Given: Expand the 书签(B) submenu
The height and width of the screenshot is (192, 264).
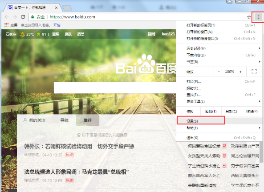Looking at the screenshot, I should (219, 62).
